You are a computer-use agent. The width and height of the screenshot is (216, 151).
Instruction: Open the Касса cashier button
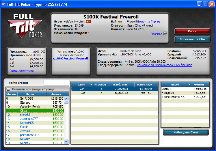click(x=192, y=31)
